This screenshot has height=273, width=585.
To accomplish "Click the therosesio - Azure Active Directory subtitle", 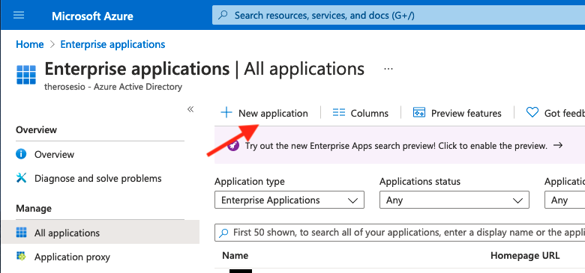I will coord(113,87).
